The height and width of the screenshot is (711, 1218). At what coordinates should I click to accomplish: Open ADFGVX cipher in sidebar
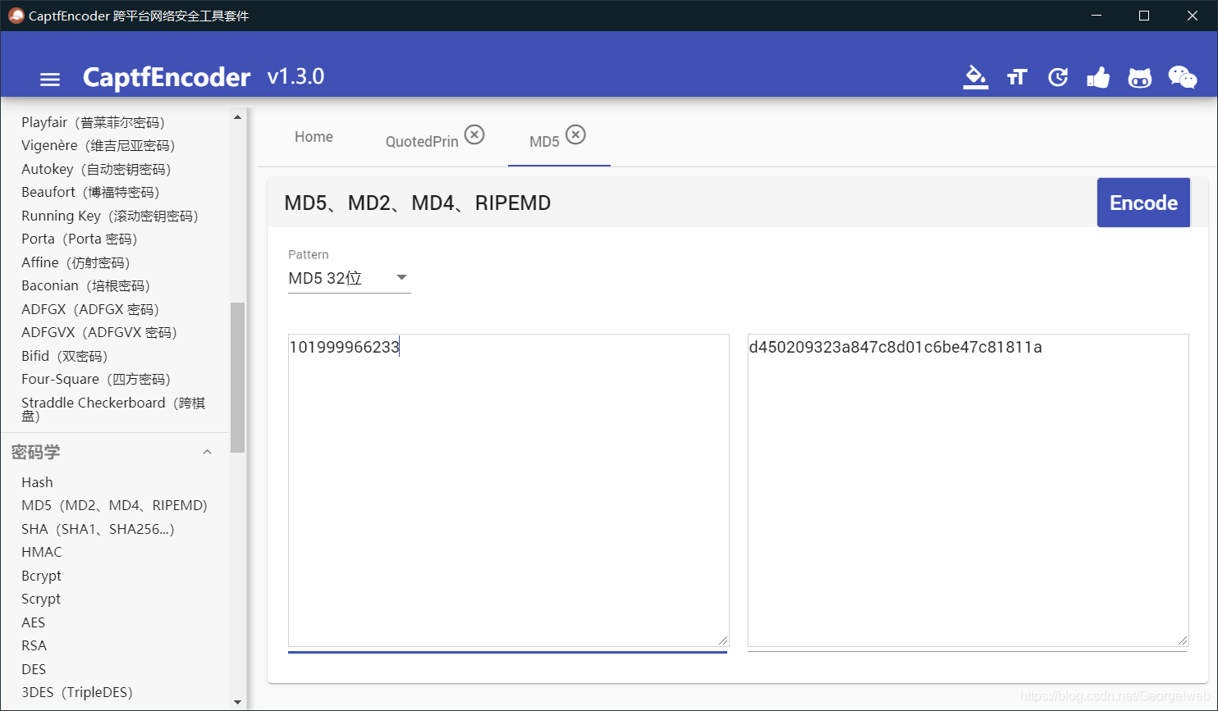99,332
